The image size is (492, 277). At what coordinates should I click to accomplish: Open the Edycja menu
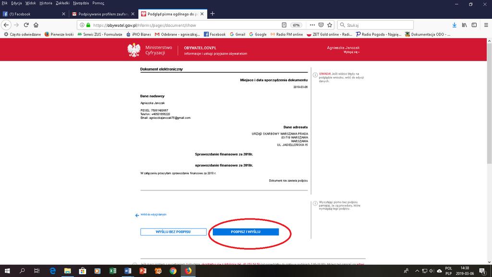[16, 3]
